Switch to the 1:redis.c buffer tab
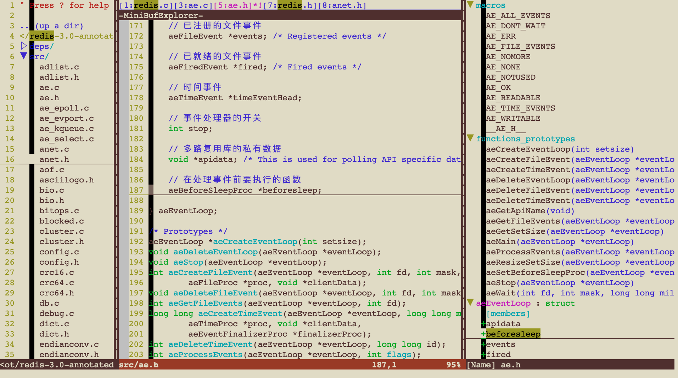Viewport: 678px width, 378px height. click(x=146, y=5)
